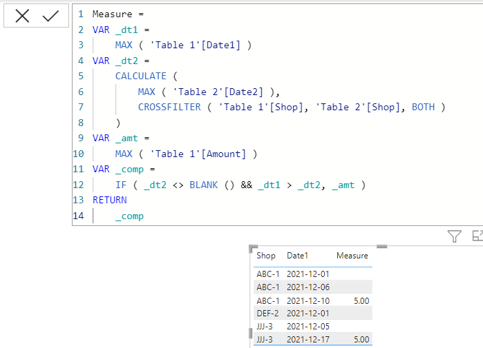Click 'Table 1'[Amount] reference on line 10

coord(198,154)
